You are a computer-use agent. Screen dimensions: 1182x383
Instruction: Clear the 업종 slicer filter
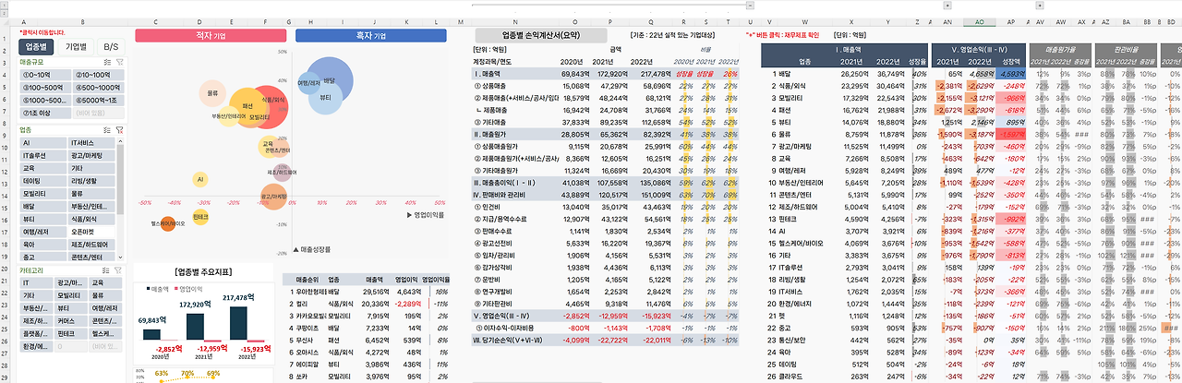(x=119, y=131)
